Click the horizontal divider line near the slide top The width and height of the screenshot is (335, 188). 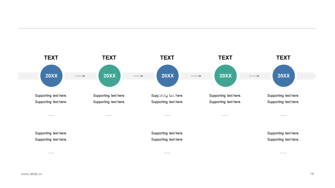tap(167, 28)
